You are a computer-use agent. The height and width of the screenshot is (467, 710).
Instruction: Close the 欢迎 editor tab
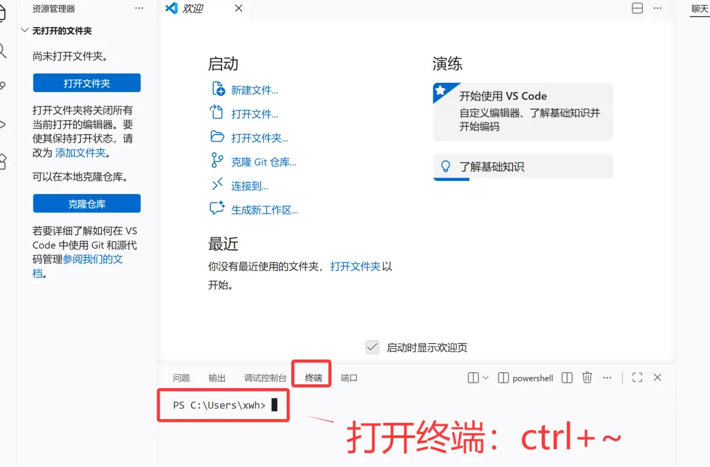pyautogui.click(x=239, y=8)
